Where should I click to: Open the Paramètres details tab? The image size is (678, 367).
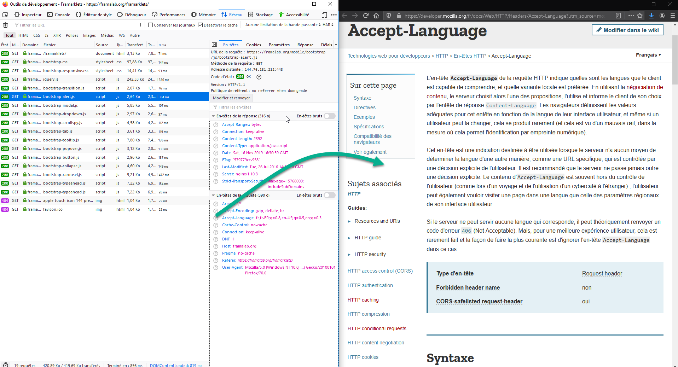279,45
